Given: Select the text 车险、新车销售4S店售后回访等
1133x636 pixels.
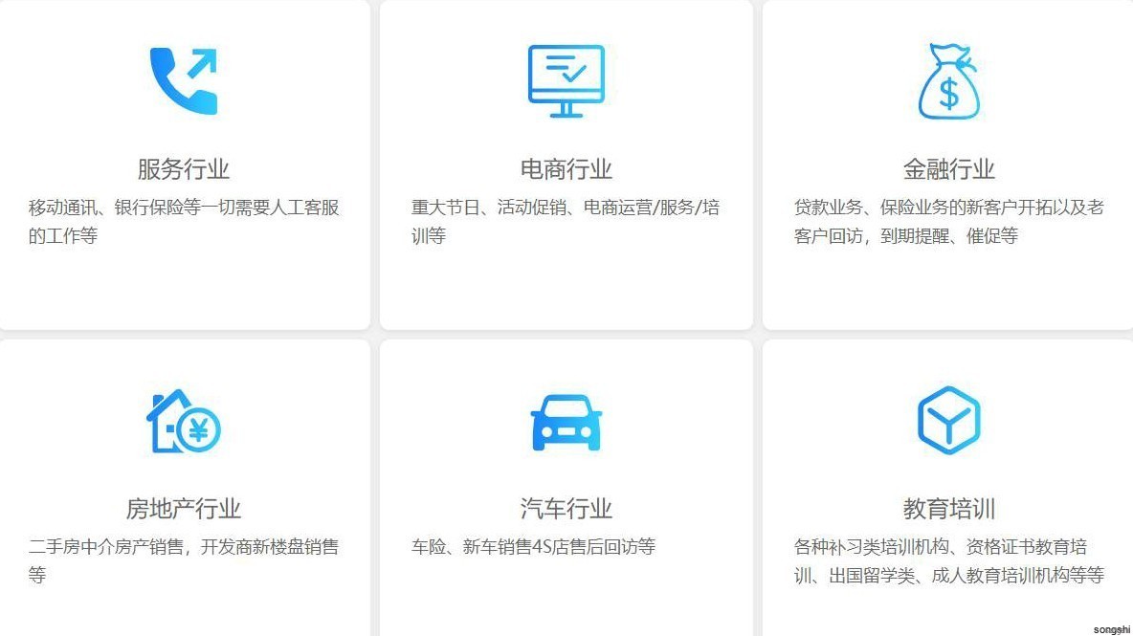Looking at the screenshot, I should (533, 546).
